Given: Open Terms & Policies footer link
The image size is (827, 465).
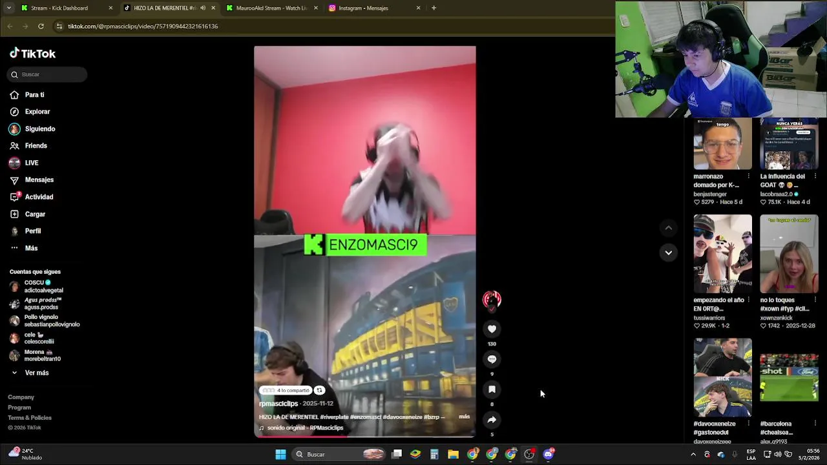Looking at the screenshot, I should tap(30, 418).
